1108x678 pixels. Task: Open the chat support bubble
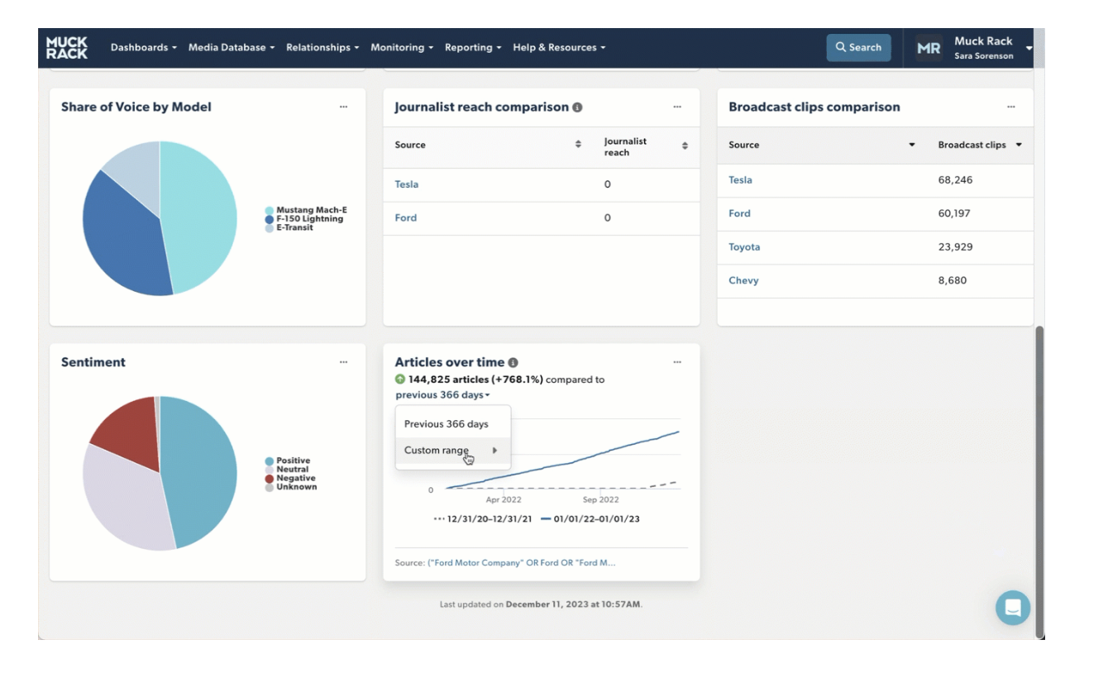point(1013,608)
